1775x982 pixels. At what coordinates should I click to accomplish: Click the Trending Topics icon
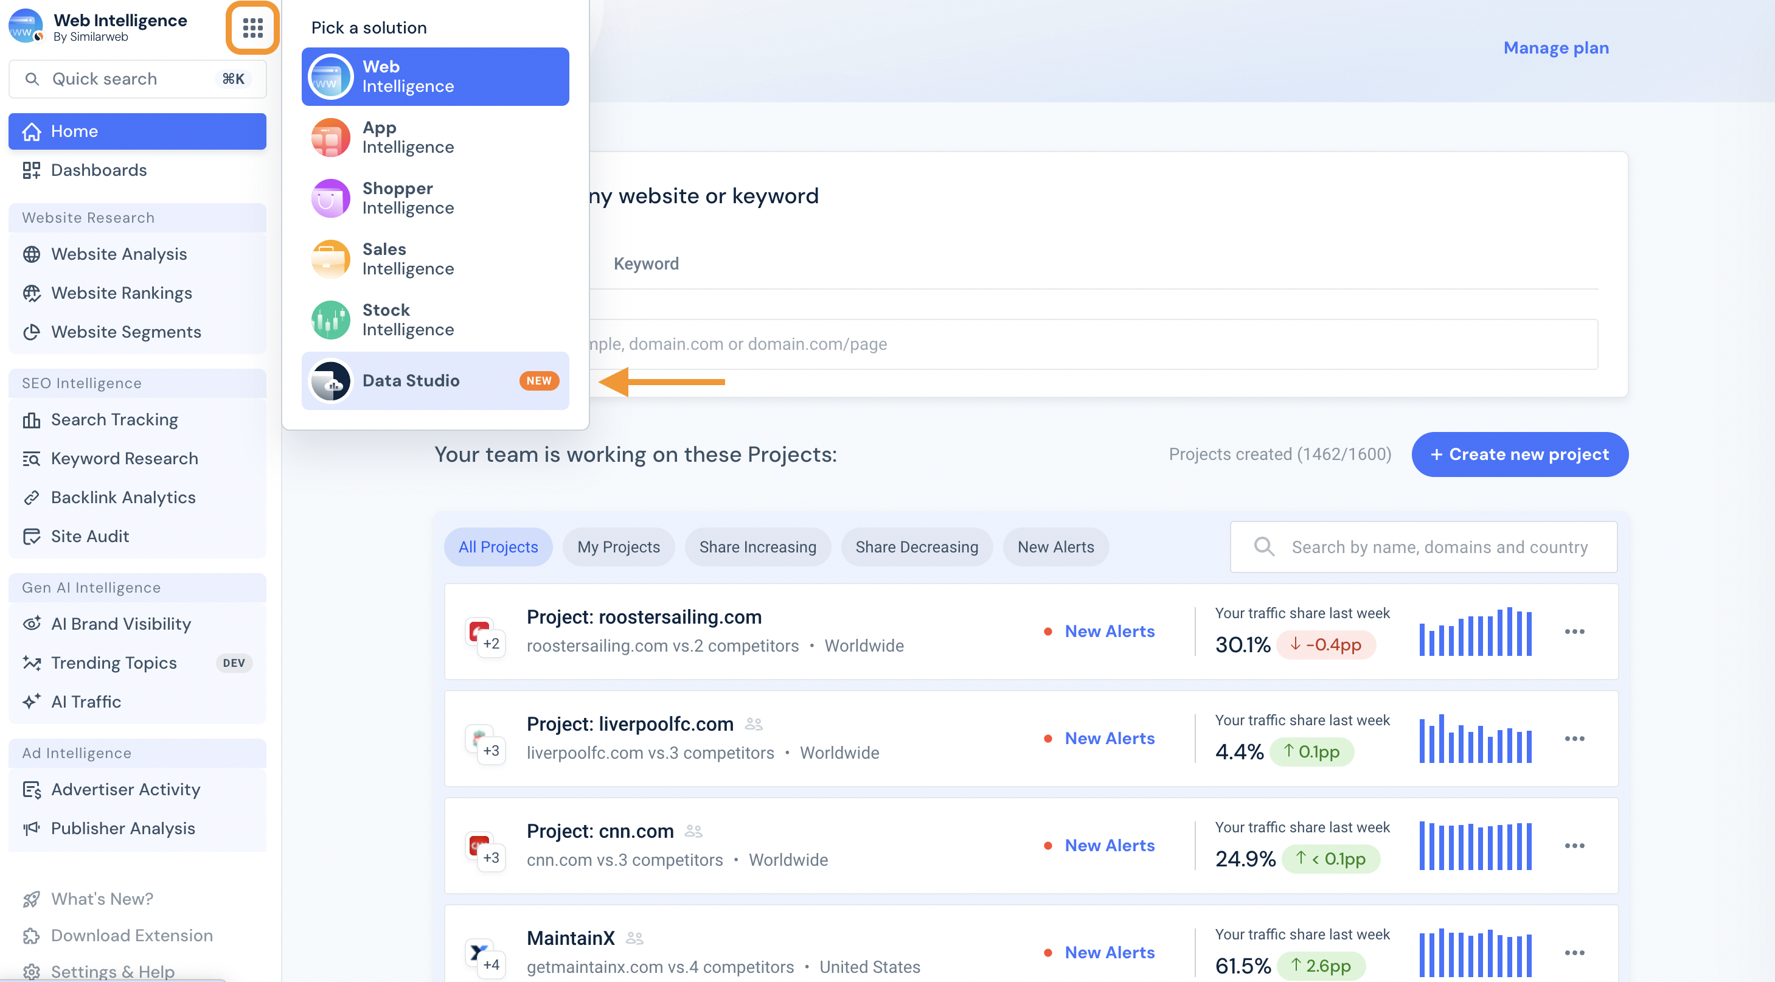pyautogui.click(x=32, y=663)
